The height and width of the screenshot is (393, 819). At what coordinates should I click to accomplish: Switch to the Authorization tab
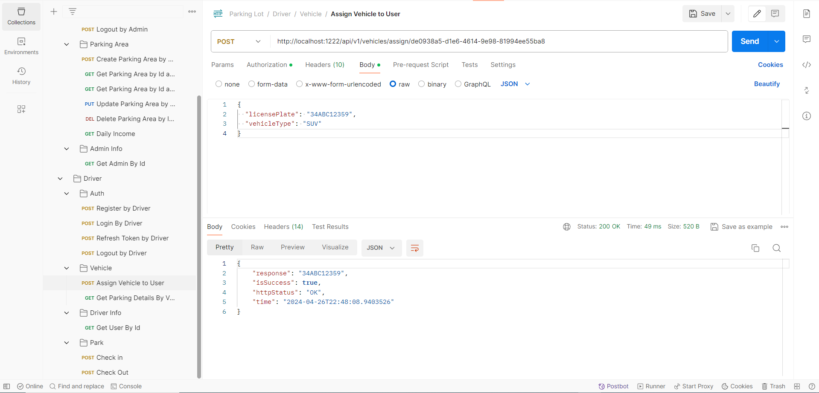(x=269, y=65)
